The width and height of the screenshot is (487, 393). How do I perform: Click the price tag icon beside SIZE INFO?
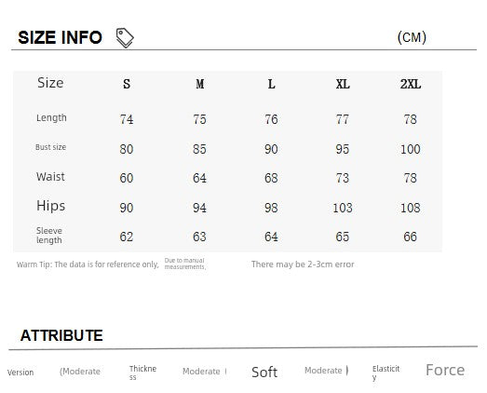tap(125, 38)
